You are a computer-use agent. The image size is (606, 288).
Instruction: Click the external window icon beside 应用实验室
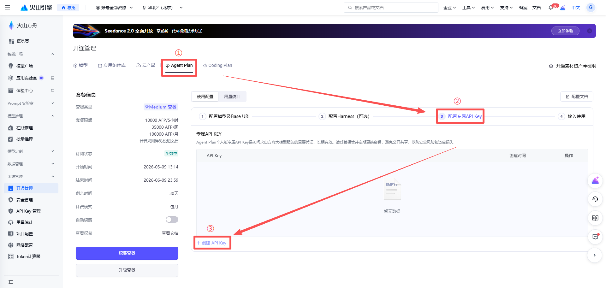pyautogui.click(x=53, y=78)
